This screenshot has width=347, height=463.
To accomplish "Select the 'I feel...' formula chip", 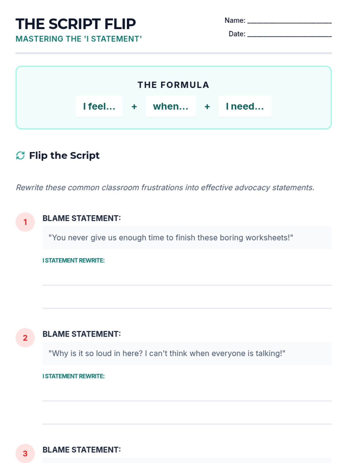I will [99, 106].
